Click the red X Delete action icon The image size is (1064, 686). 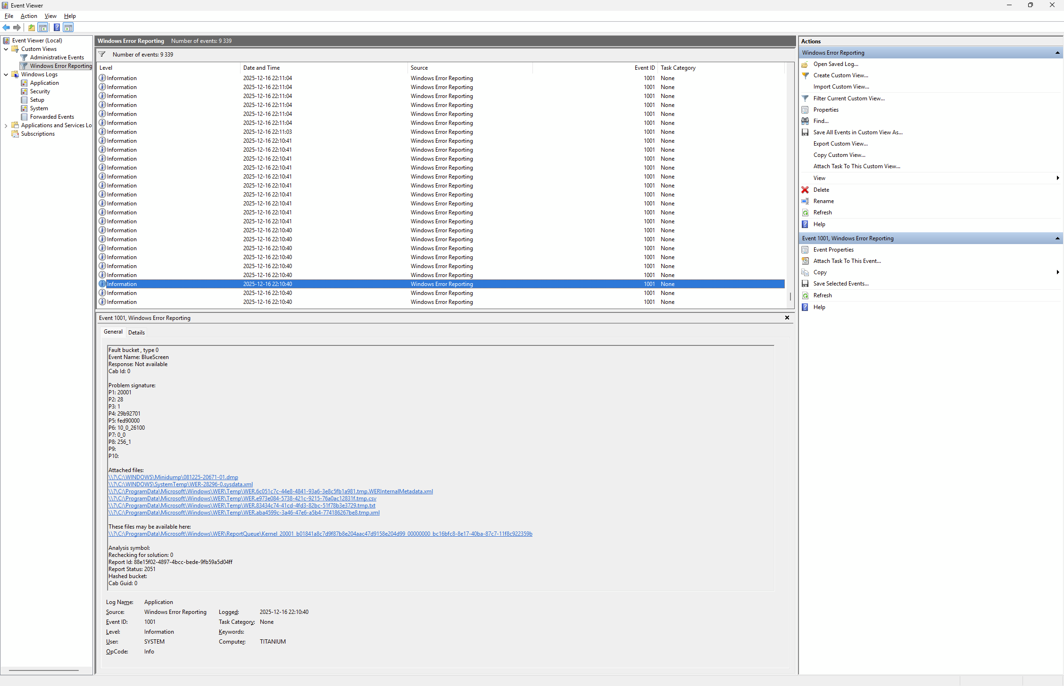pos(805,190)
